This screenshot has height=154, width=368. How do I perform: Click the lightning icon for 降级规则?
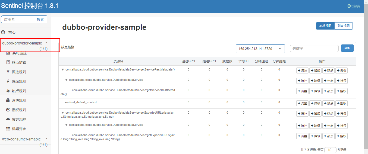coord(8,81)
